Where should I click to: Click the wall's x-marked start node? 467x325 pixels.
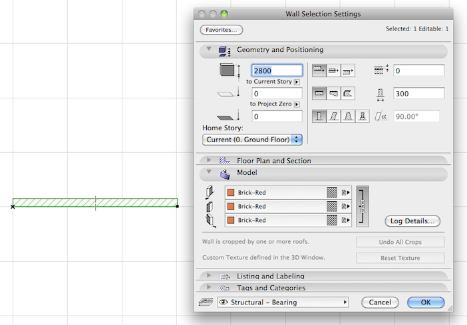point(13,207)
